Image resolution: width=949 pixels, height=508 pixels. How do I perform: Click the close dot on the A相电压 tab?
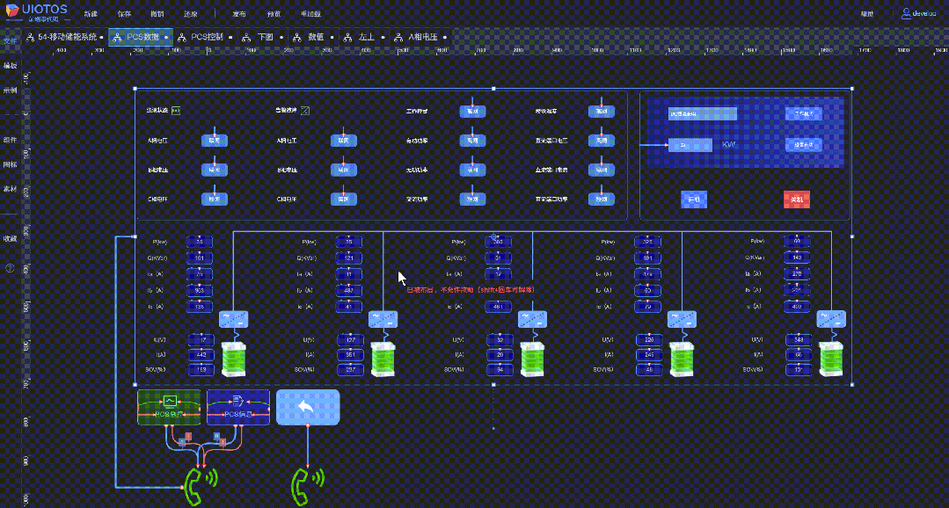click(x=445, y=37)
